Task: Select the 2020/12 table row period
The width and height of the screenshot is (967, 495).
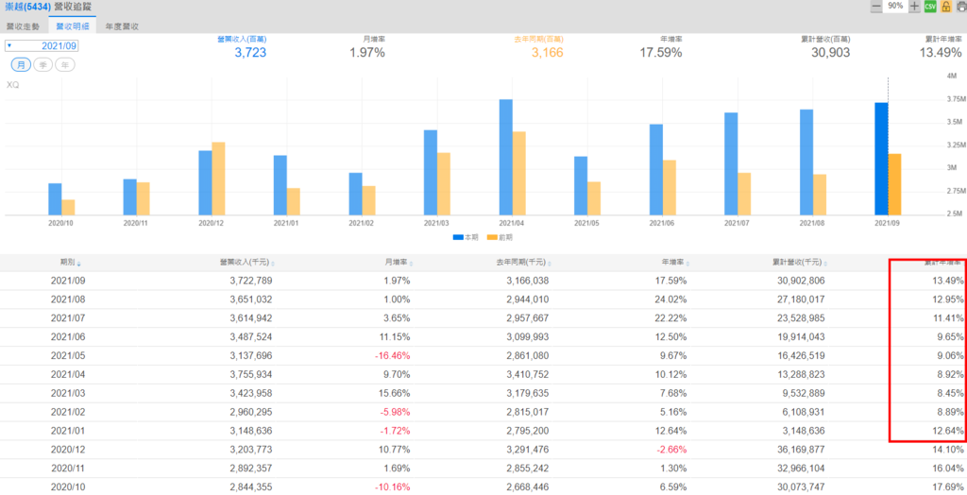Action: 68,450
